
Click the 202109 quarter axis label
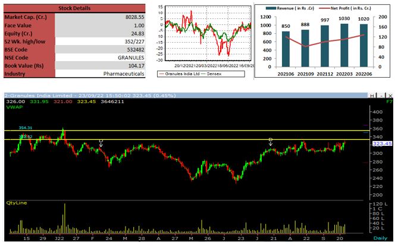click(x=305, y=74)
